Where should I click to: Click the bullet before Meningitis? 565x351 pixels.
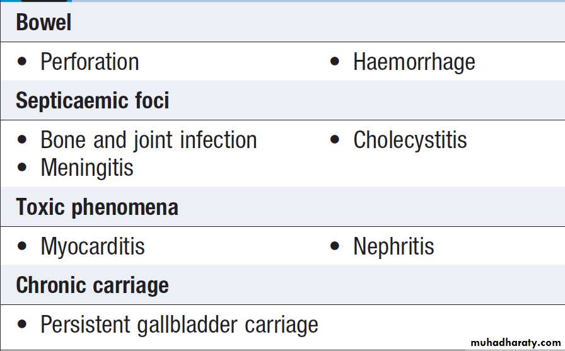(x=23, y=168)
